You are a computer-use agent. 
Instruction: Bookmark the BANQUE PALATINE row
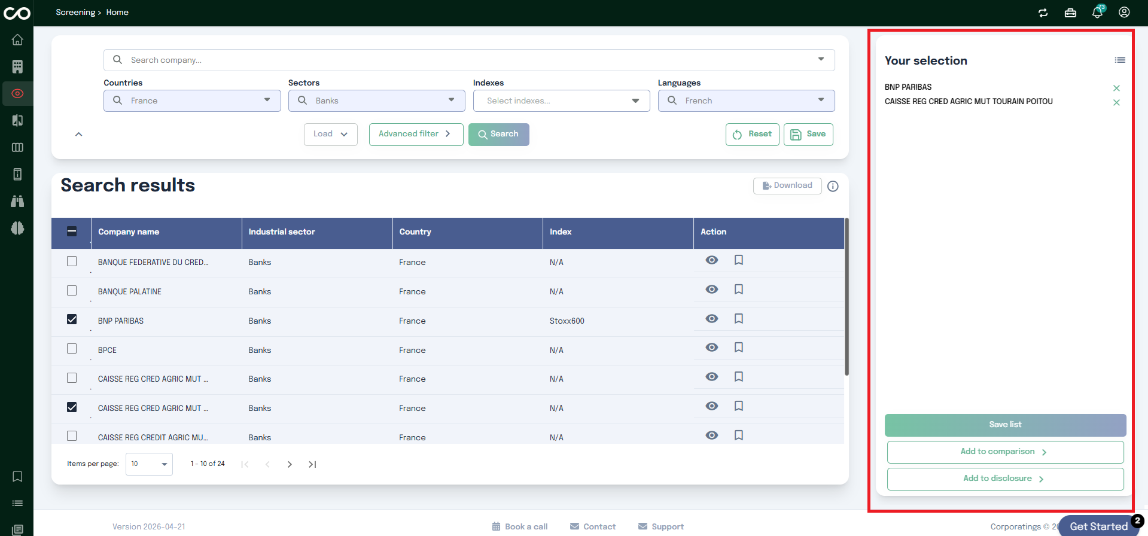click(739, 290)
